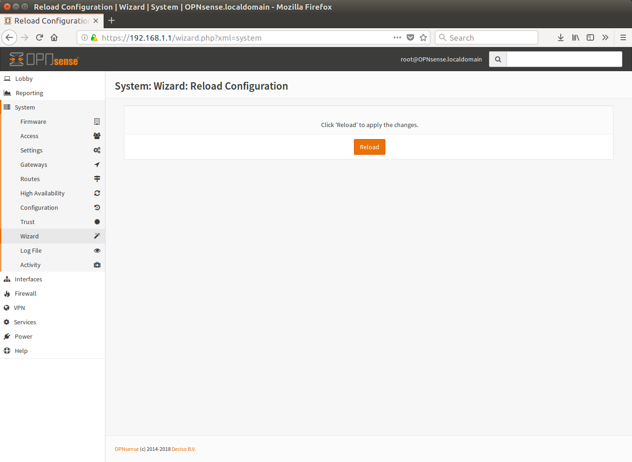632x462 pixels.
Task: Go to the Gateways page
Action: (x=53, y=164)
